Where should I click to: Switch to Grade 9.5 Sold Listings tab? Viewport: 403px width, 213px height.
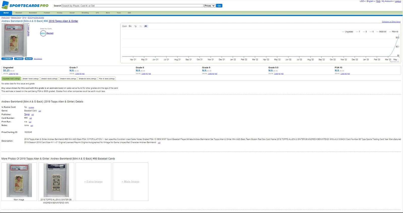(x=87, y=79)
